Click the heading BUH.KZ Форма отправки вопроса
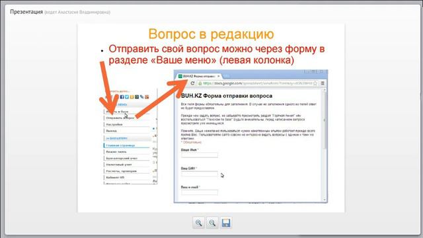 tap(227, 96)
